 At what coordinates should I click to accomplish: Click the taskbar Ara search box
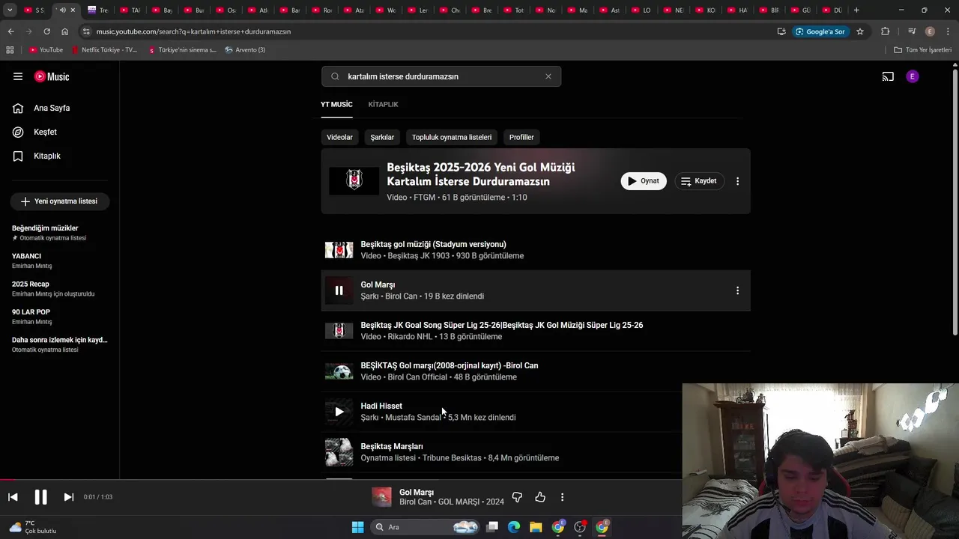coord(426,527)
